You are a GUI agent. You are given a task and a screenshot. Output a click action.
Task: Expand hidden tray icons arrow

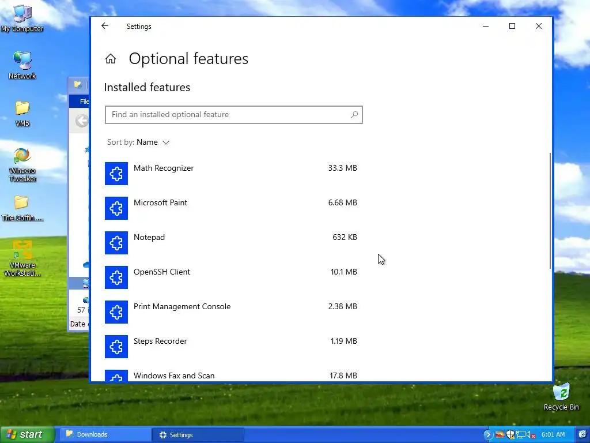point(488,435)
